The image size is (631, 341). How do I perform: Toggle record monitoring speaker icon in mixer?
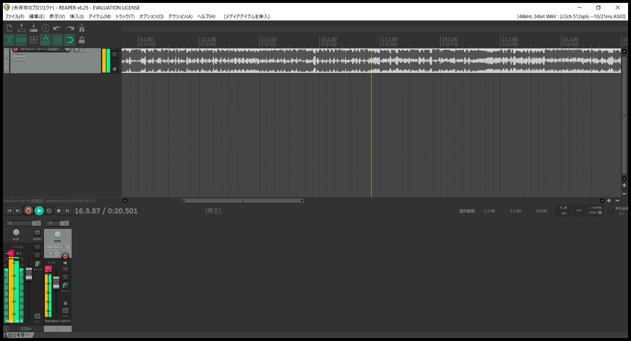point(65,263)
